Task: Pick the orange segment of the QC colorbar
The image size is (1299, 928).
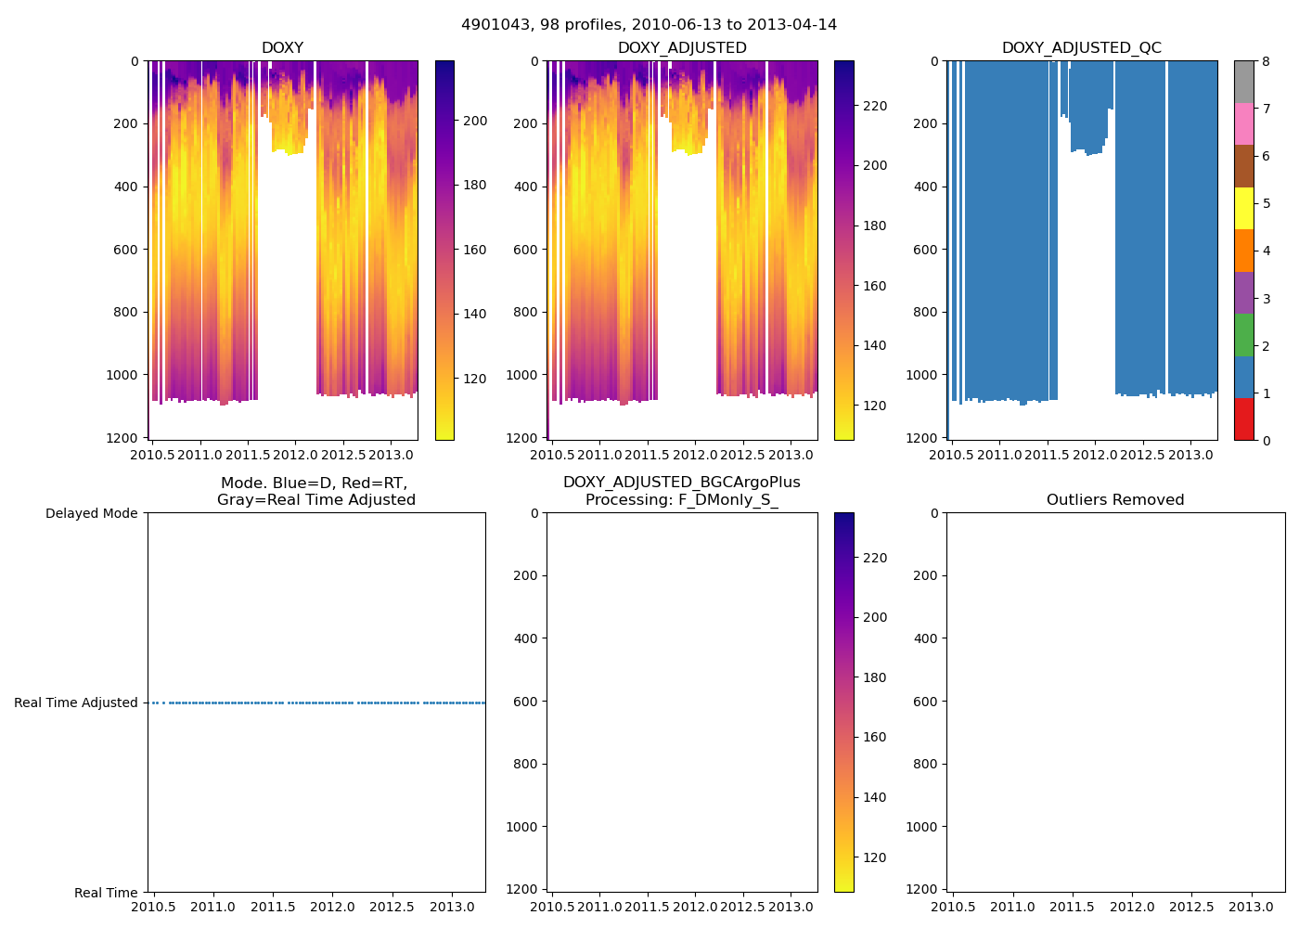Action: coord(1243,250)
